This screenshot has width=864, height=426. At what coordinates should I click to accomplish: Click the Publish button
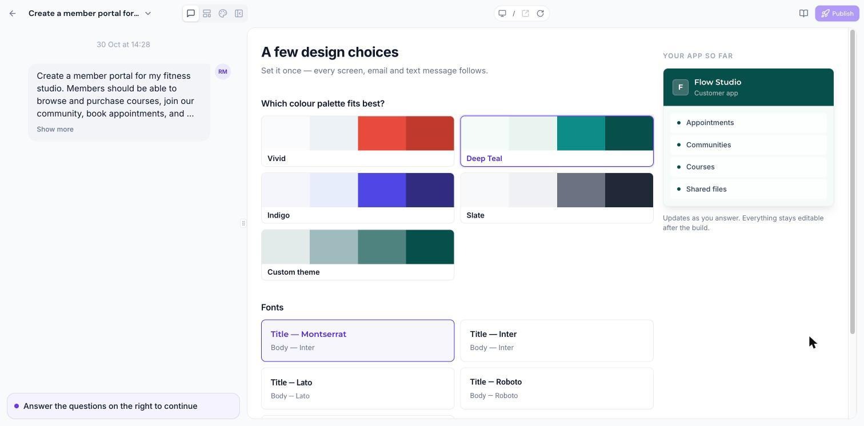click(837, 13)
